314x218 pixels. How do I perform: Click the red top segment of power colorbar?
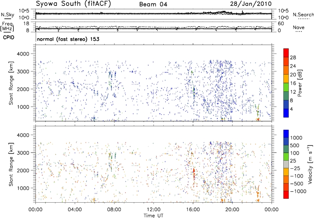coord(286,53)
